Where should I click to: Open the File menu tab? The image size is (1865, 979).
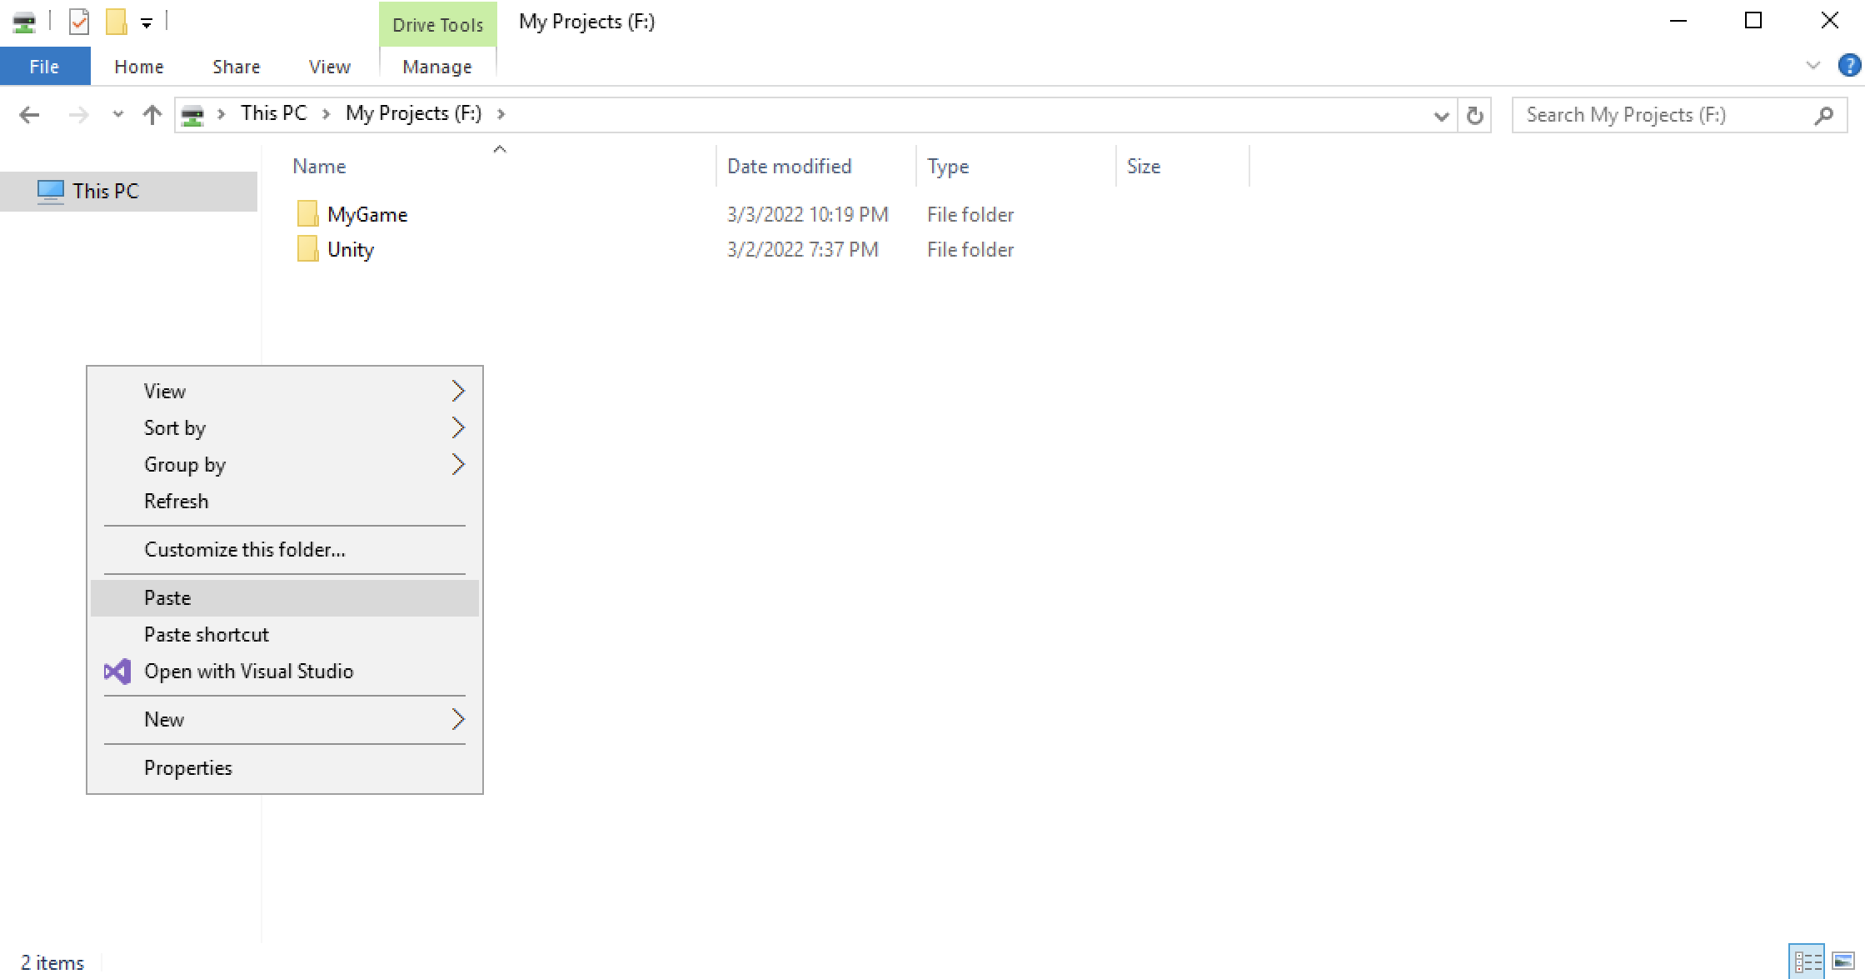coord(44,67)
